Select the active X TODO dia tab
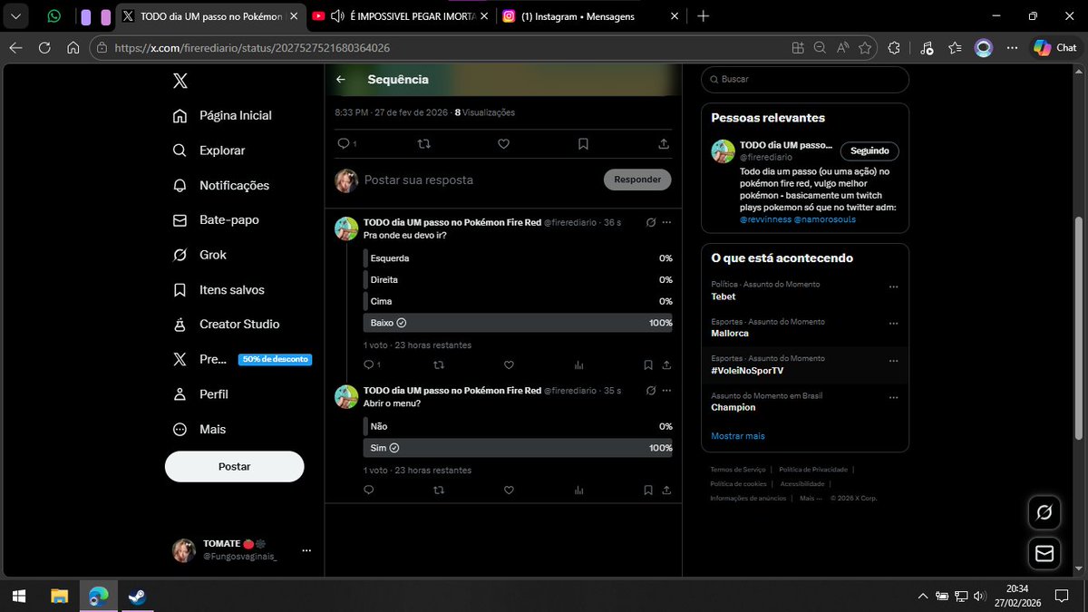 click(209, 16)
